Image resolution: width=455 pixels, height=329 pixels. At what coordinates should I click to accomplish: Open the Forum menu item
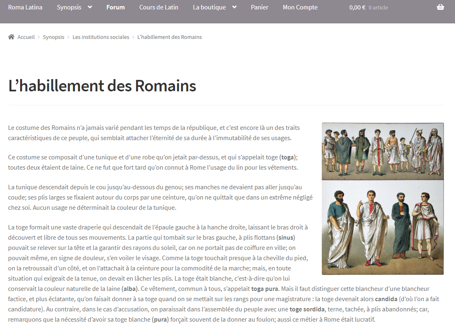(x=115, y=7)
